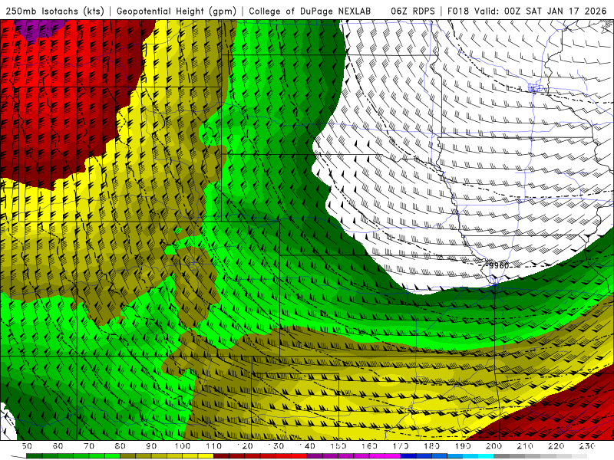Click the '100' color scale label
This screenshot has height=460, width=614.
pyautogui.click(x=183, y=446)
